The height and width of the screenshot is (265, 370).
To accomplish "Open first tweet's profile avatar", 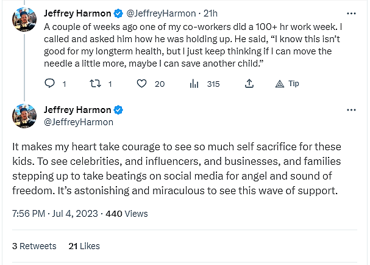I will coord(24,21).
